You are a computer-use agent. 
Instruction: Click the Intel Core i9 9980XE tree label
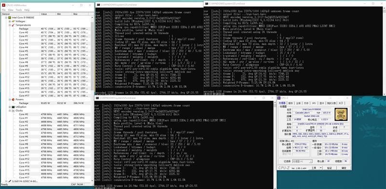[23, 18]
